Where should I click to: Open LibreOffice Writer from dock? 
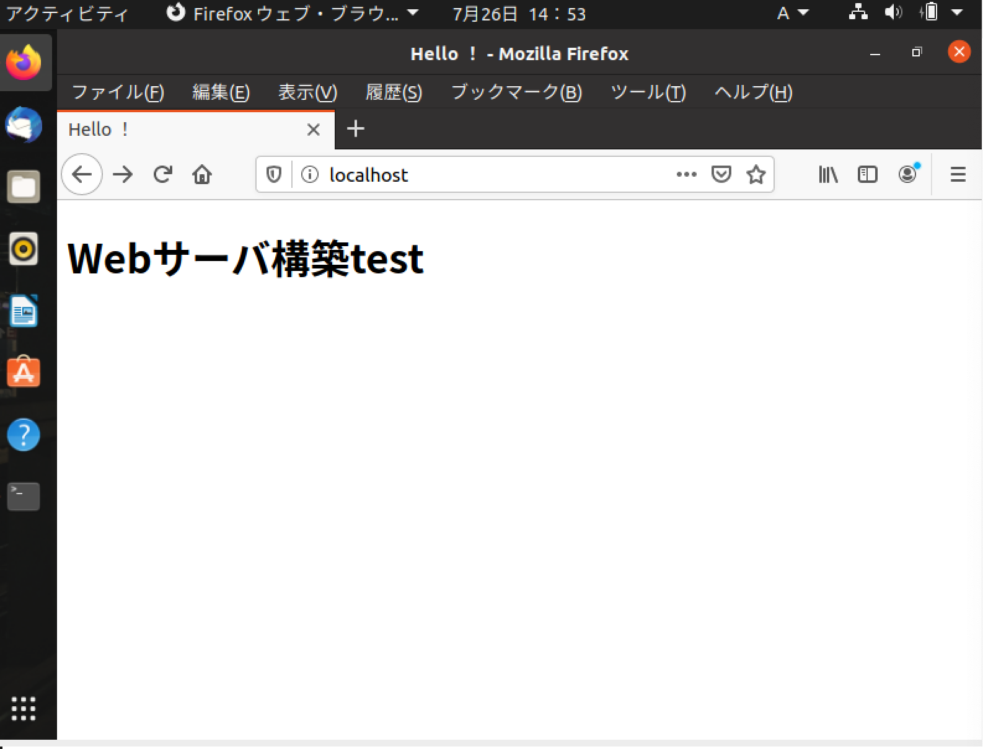point(24,311)
